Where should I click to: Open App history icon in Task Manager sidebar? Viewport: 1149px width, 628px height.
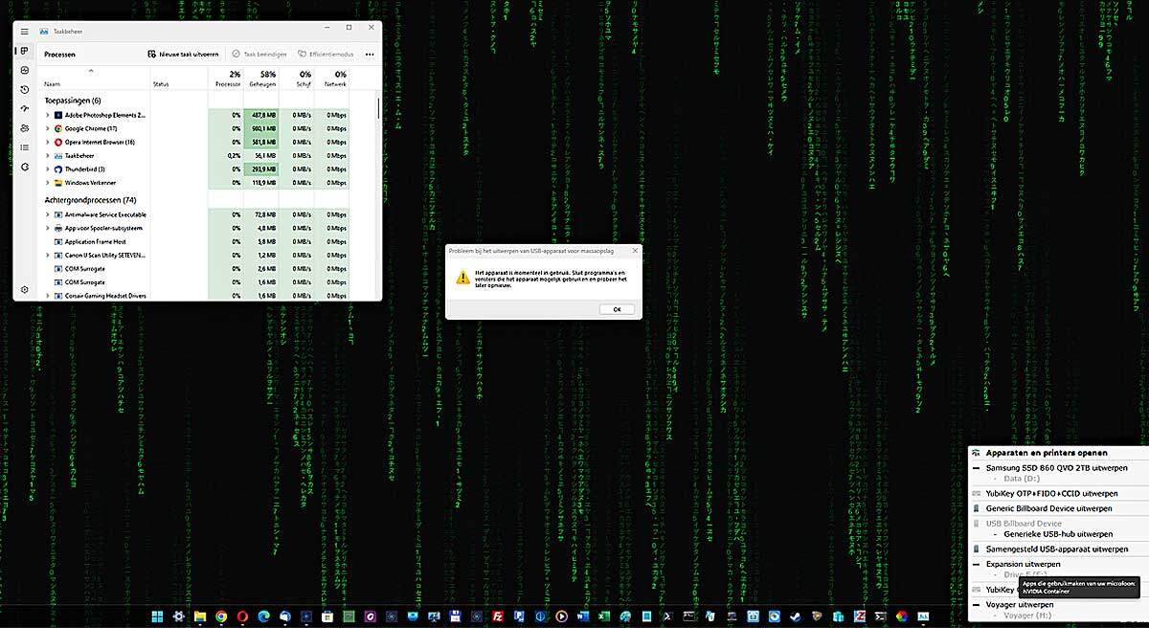pos(24,89)
